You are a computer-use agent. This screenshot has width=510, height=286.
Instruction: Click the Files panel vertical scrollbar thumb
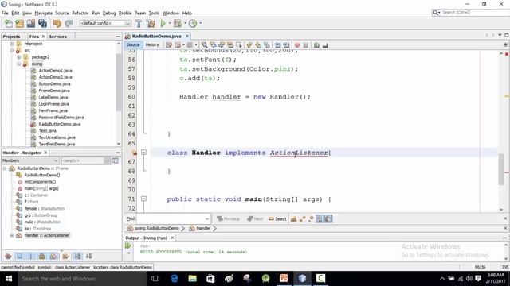(119, 81)
